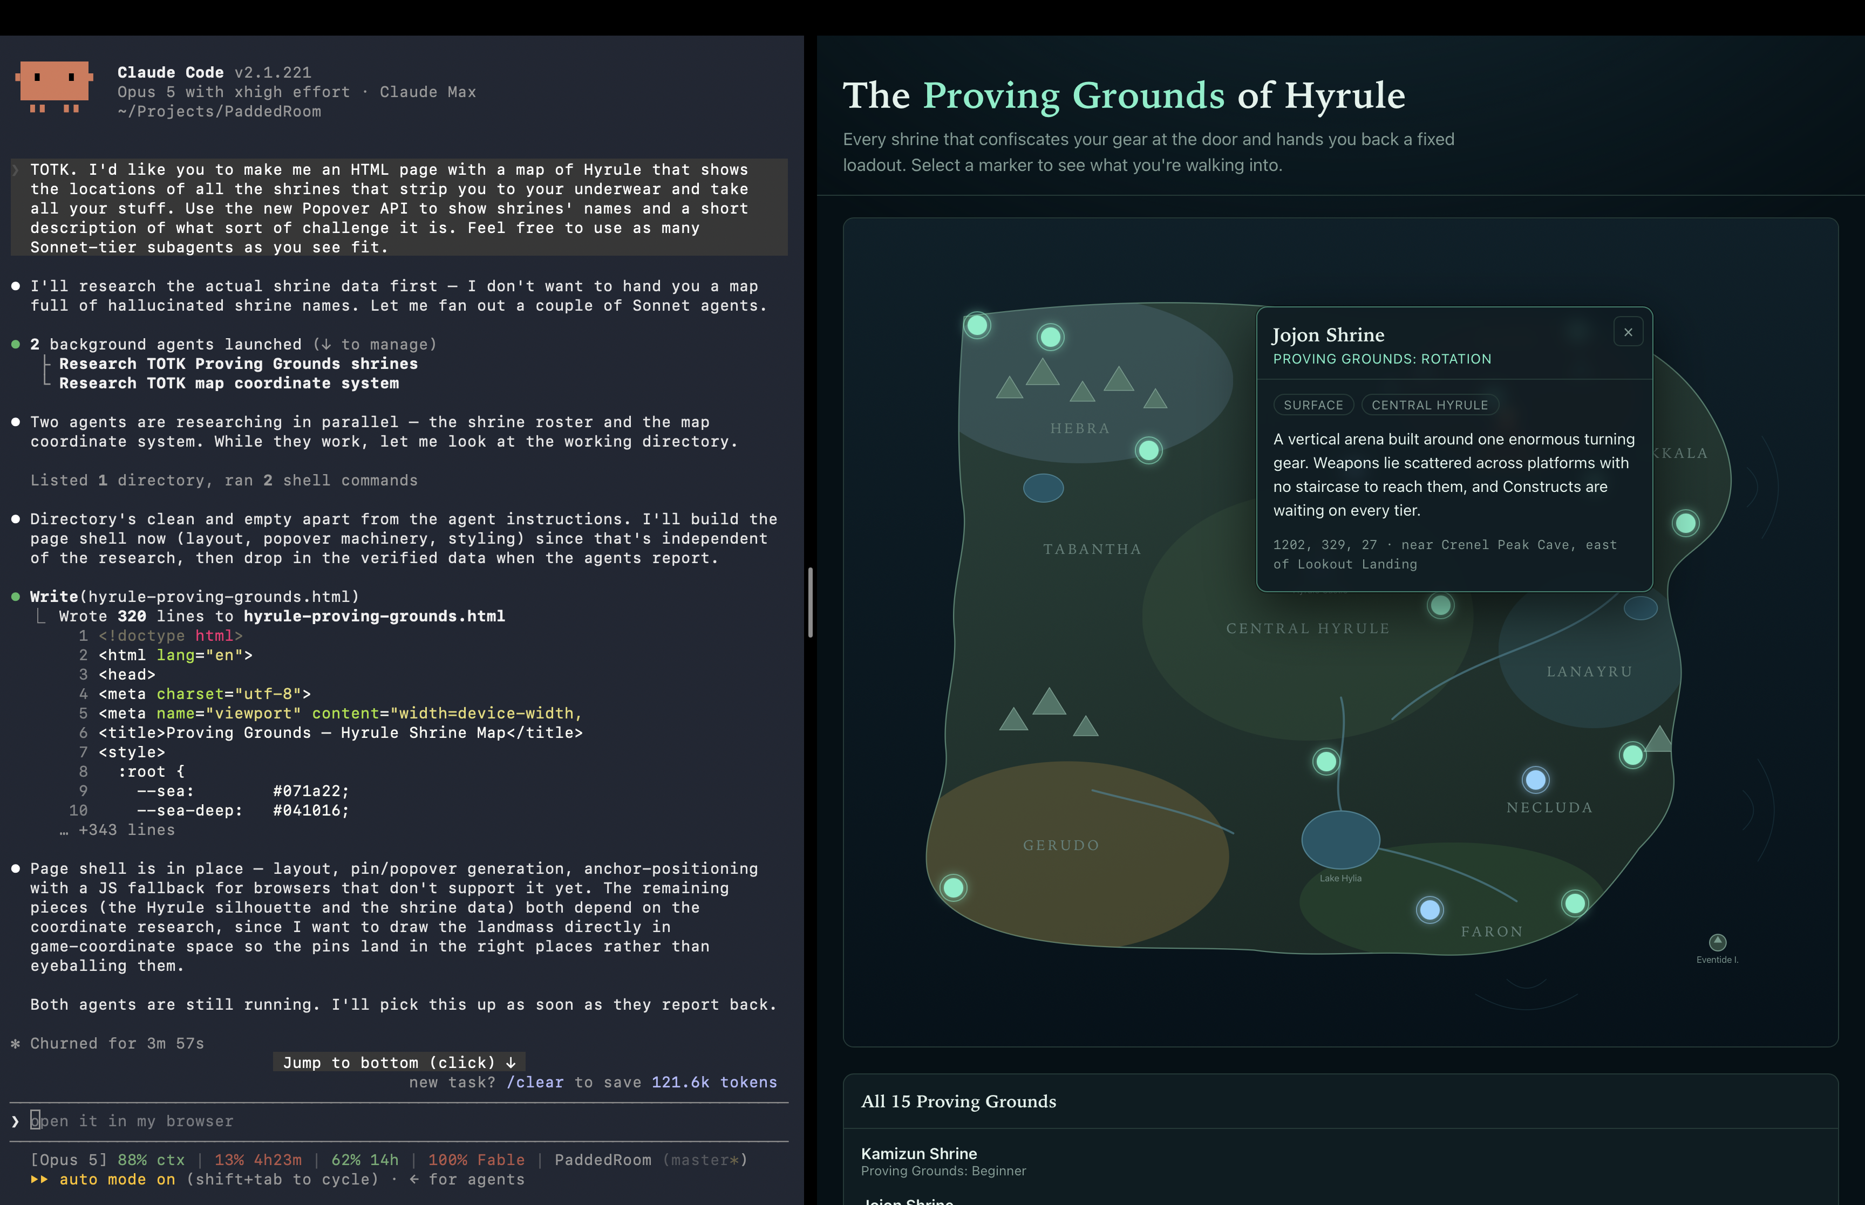Click the "Research TOTK map coordinate system" agent line
The height and width of the screenshot is (1205, 1865).
[x=229, y=384]
